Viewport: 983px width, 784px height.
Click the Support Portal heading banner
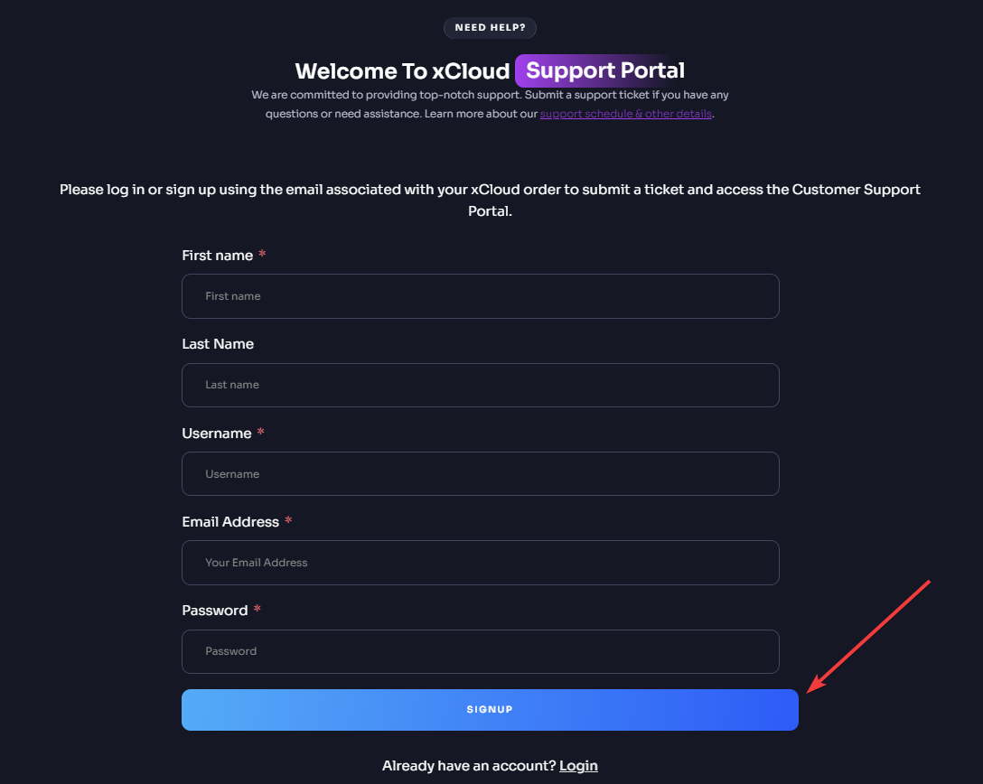coord(600,70)
